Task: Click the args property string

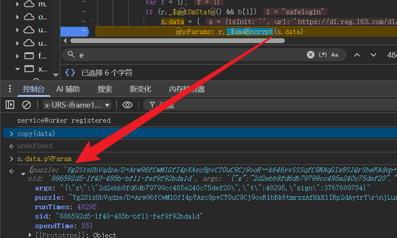Action: [215, 188]
